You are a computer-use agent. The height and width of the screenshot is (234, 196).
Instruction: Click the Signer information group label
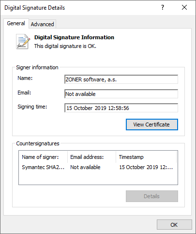pyautogui.click(x=37, y=67)
